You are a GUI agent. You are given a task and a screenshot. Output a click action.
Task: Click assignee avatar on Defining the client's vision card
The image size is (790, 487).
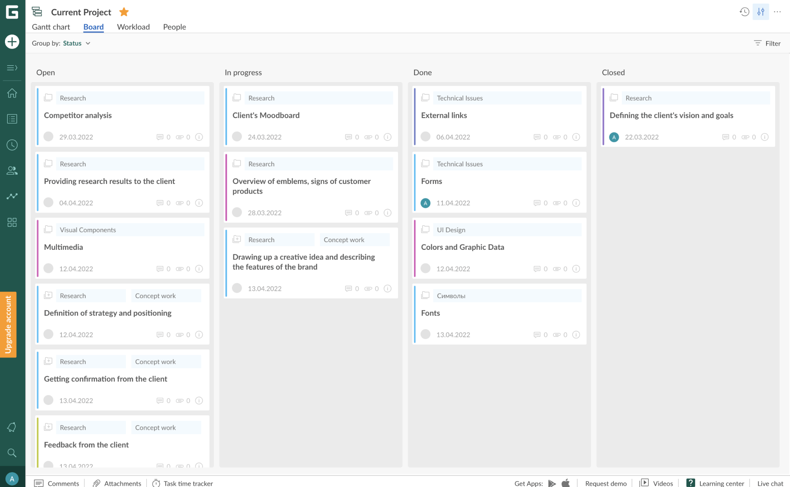pos(614,137)
